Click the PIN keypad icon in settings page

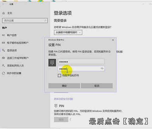(x=56, y=106)
